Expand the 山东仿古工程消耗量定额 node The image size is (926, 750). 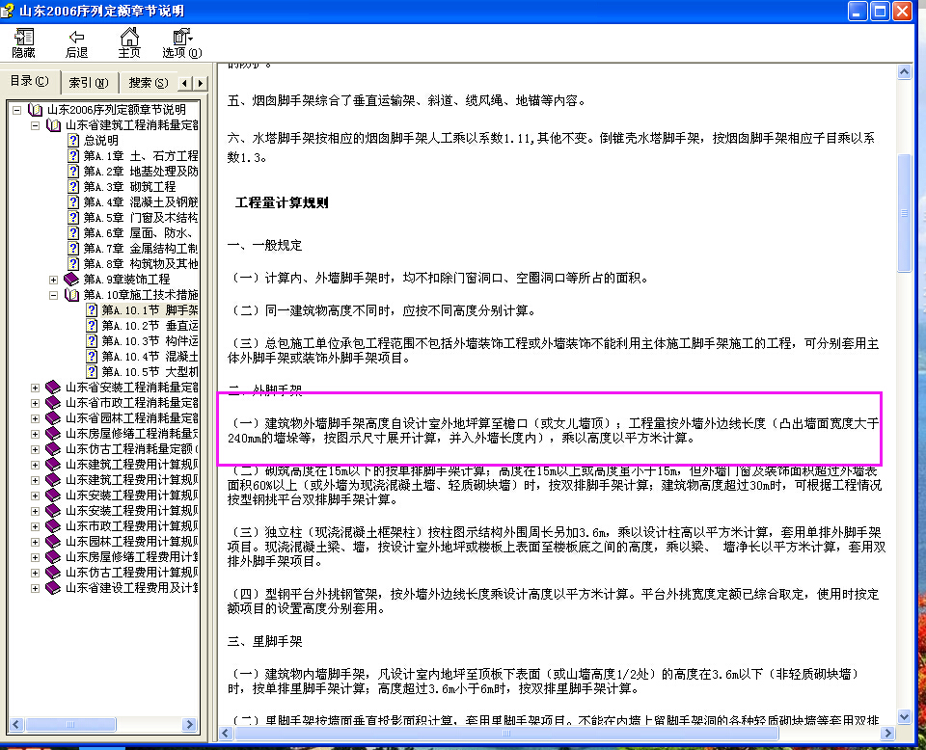coord(35,449)
